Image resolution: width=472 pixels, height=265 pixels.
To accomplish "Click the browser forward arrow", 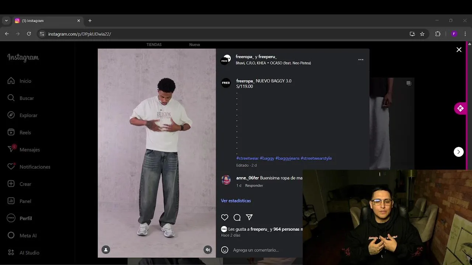I will tap(18, 34).
